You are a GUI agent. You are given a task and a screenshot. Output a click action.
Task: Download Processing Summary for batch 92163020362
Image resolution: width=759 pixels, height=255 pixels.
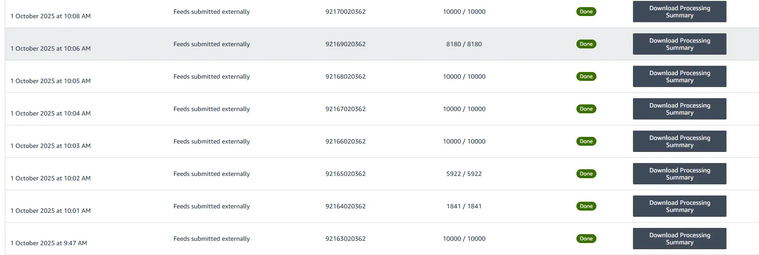679,239
